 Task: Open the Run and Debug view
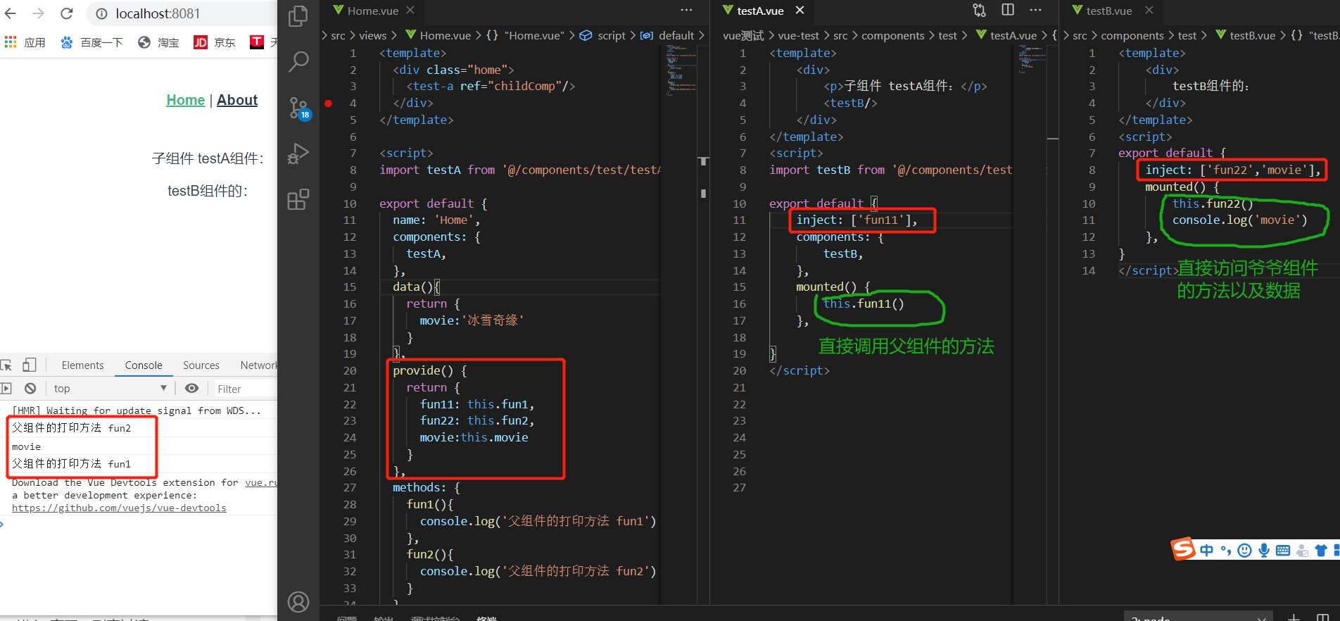pyautogui.click(x=298, y=153)
